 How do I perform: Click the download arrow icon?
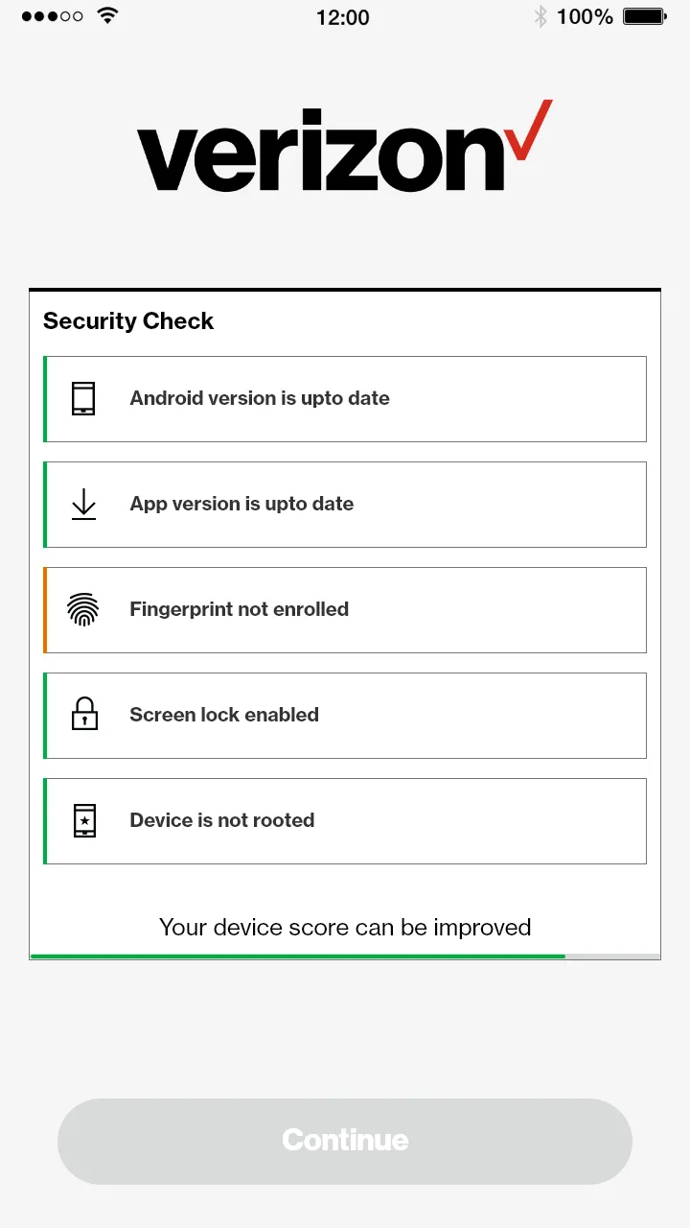(x=84, y=504)
